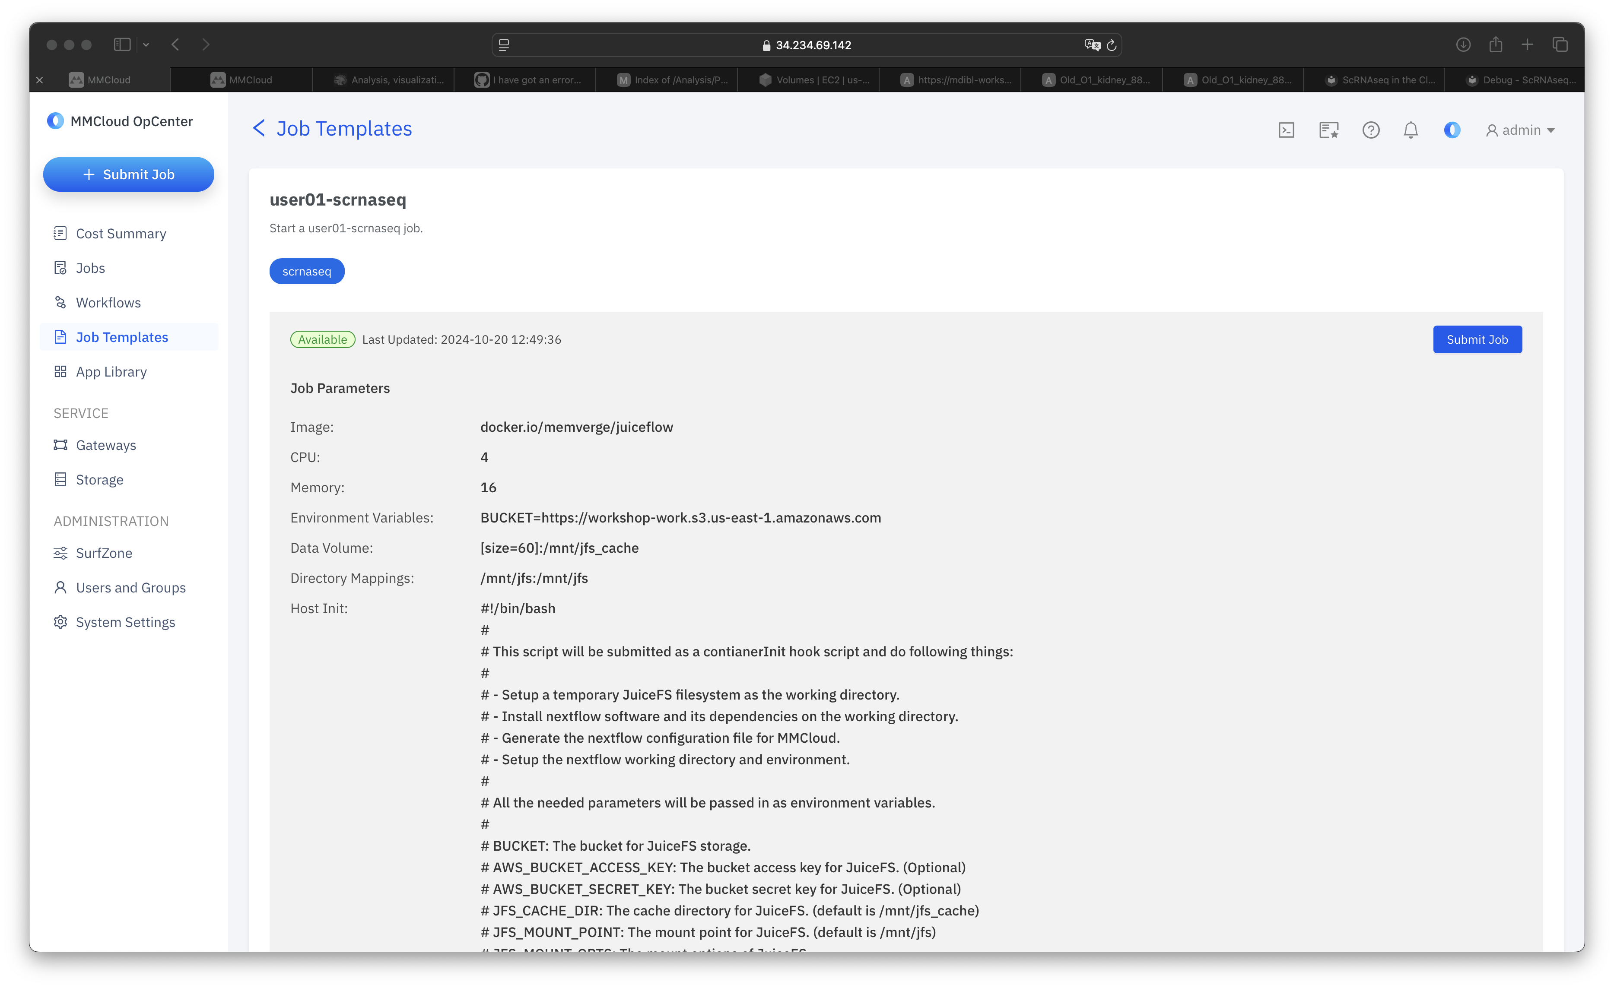1614x988 pixels.
Task: Open Storage service page
Action: pyautogui.click(x=99, y=480)
